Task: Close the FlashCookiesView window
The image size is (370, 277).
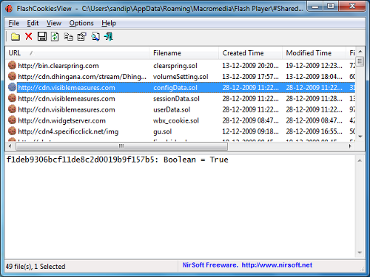Action: coord(352,7)
